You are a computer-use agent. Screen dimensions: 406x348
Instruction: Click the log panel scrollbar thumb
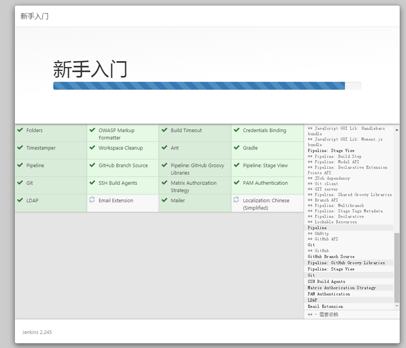397,268
